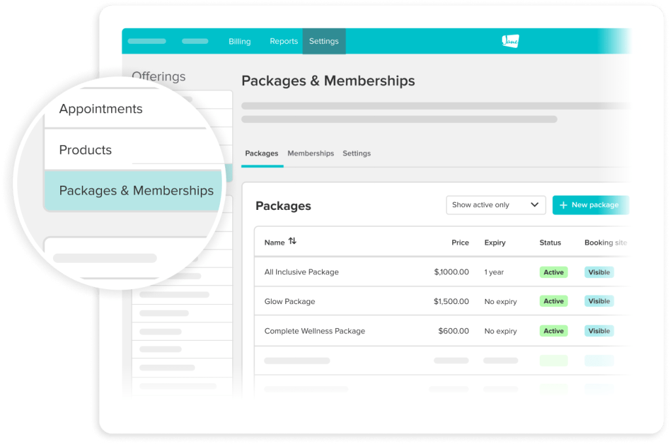Open the Billing menu

(x=239, y=41)
